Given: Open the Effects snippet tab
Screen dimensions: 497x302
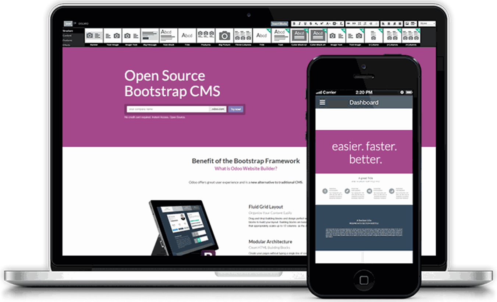Looking at the screenshot, I should [x=67, y=45].
